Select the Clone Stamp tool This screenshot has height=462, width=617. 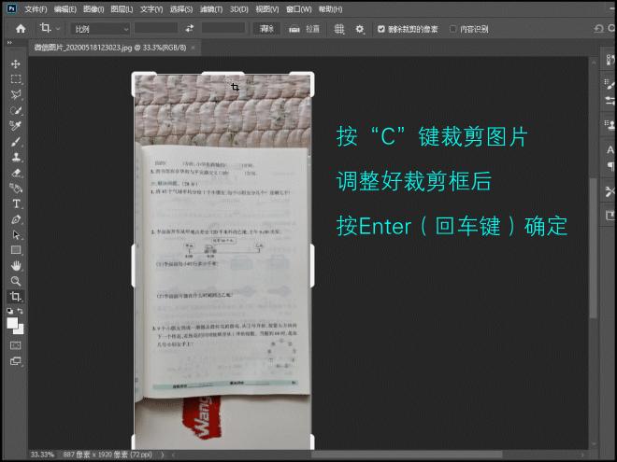tap(16, 157)
